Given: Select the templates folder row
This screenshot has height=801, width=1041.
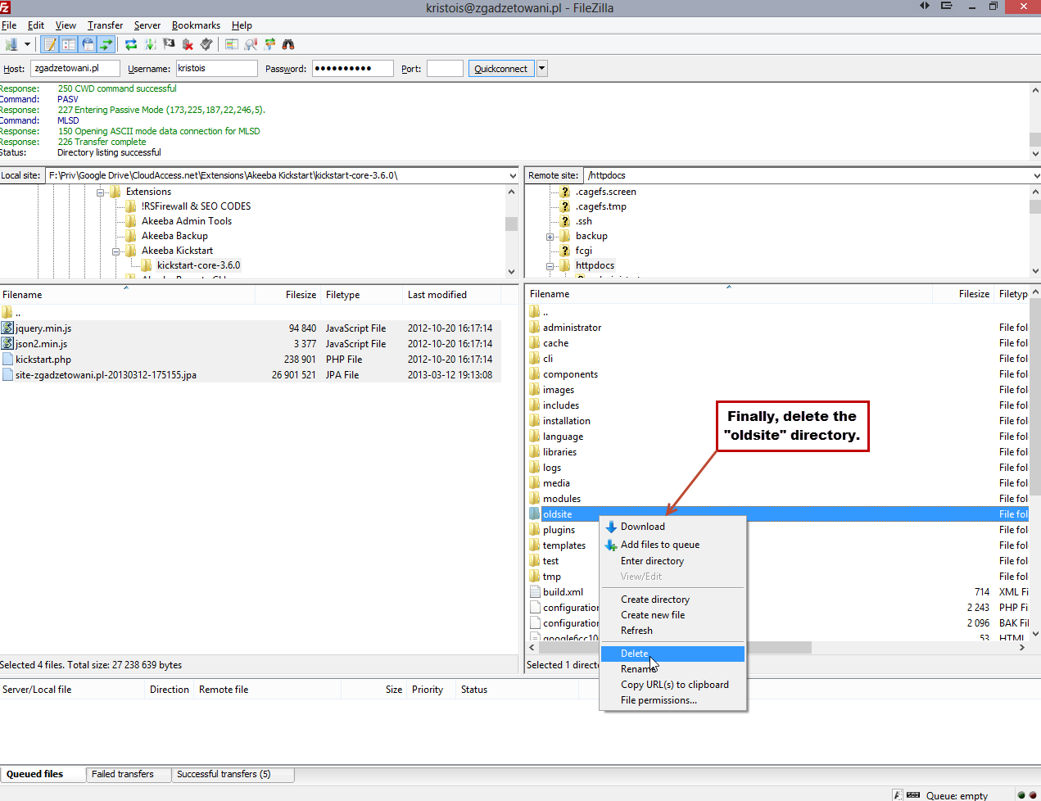Looking at the screenshot, I should [776, 545].
